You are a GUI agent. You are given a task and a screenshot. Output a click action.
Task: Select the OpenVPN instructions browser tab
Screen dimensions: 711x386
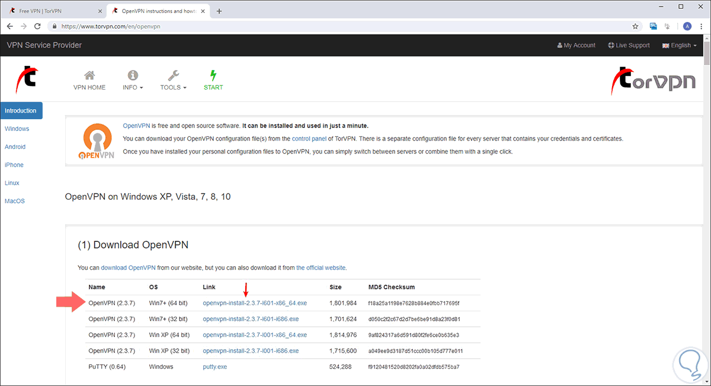(159, 11)
